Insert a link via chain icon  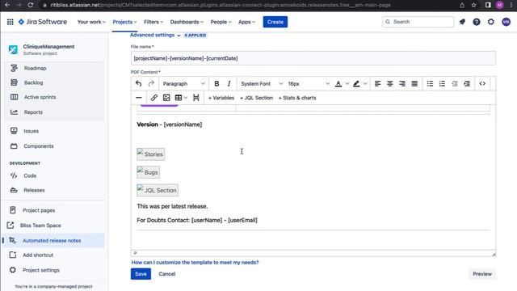tap(154, 98)
